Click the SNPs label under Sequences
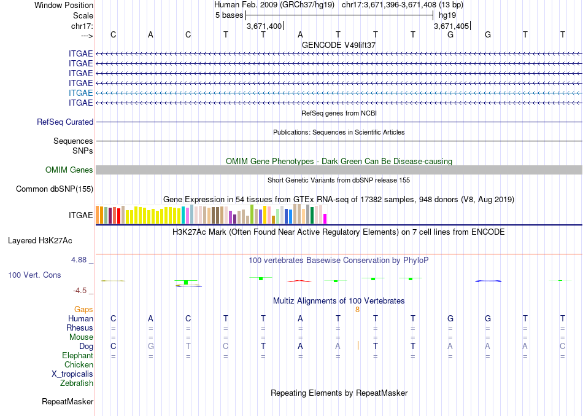The height and width of the screenshot is (416, 583). 83,151
